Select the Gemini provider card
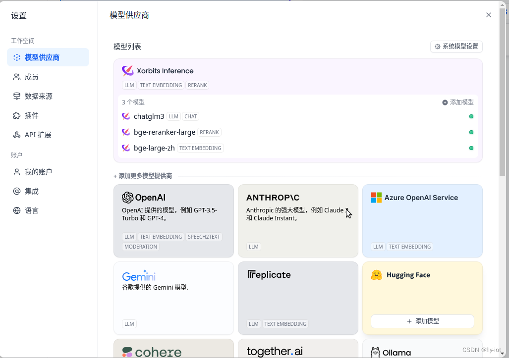 click(173, 298)
